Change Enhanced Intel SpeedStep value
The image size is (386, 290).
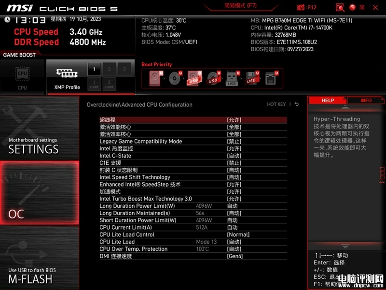tap(234, 185)
